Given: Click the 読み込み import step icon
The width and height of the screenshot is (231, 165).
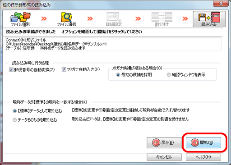Looking at the screenshot, I should coord(209,19).
